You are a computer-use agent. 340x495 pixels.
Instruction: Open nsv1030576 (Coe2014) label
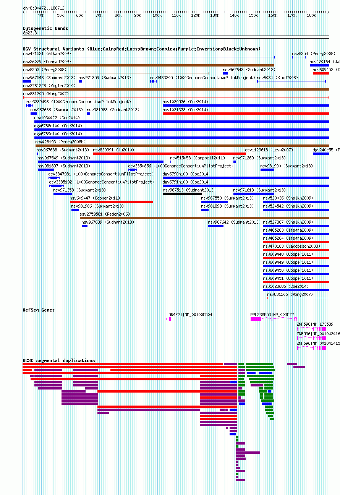(186, 102)
